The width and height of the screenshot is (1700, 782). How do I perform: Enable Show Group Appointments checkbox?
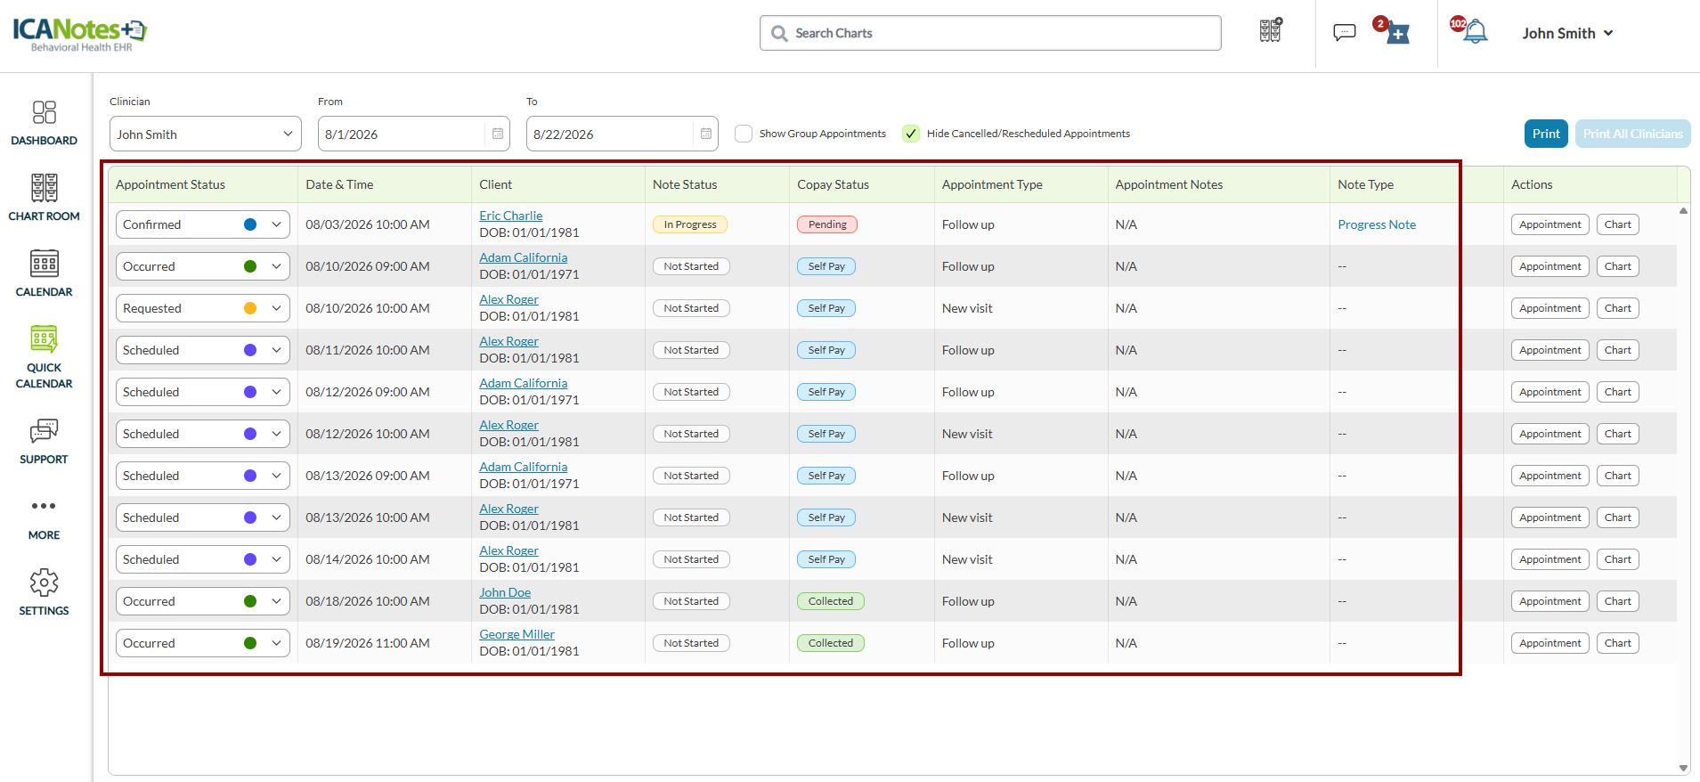pos(744,134)
